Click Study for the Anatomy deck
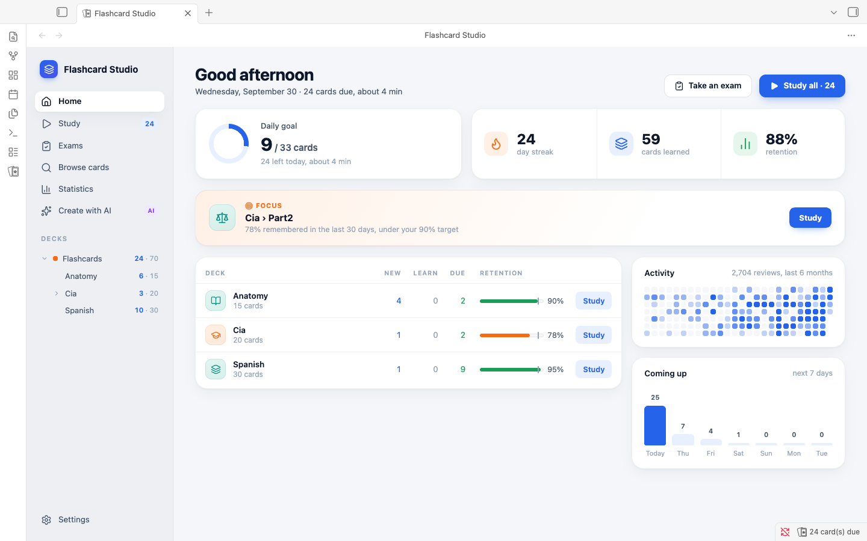Screen dimensions: 867x541 pyautogui.click(x=594, y=301)
